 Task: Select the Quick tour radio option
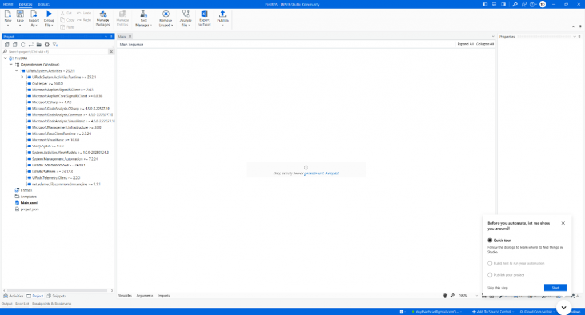click(490, 240)
